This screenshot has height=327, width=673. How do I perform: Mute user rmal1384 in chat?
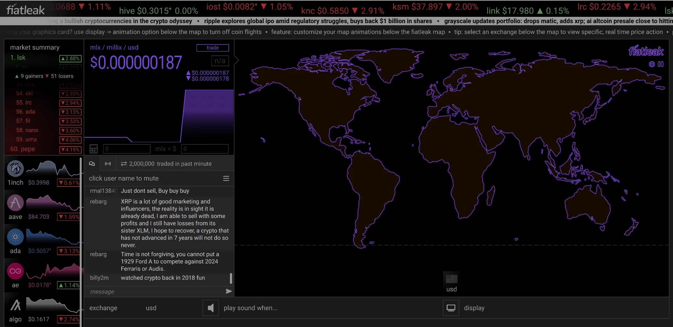[x=103, y=191]
